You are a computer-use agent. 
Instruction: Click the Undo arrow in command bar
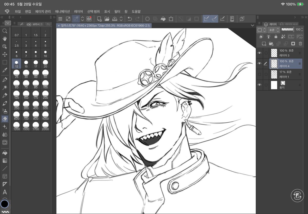click(x=130, y=19)
